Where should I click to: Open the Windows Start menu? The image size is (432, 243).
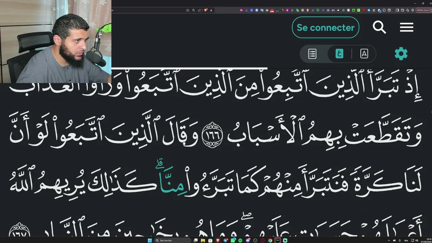(150, 240)
